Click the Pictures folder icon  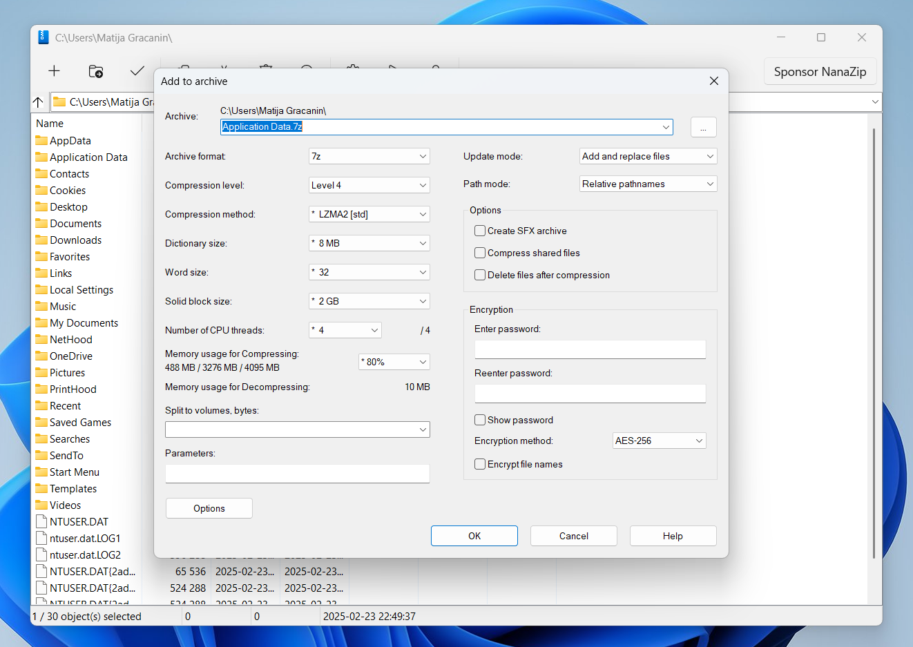point(41,372)
